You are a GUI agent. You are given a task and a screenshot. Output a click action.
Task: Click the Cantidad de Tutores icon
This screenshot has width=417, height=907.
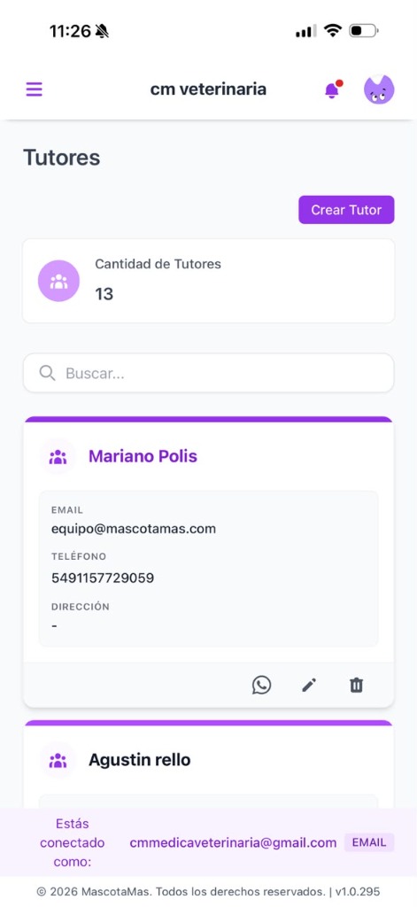click(58, 281)
